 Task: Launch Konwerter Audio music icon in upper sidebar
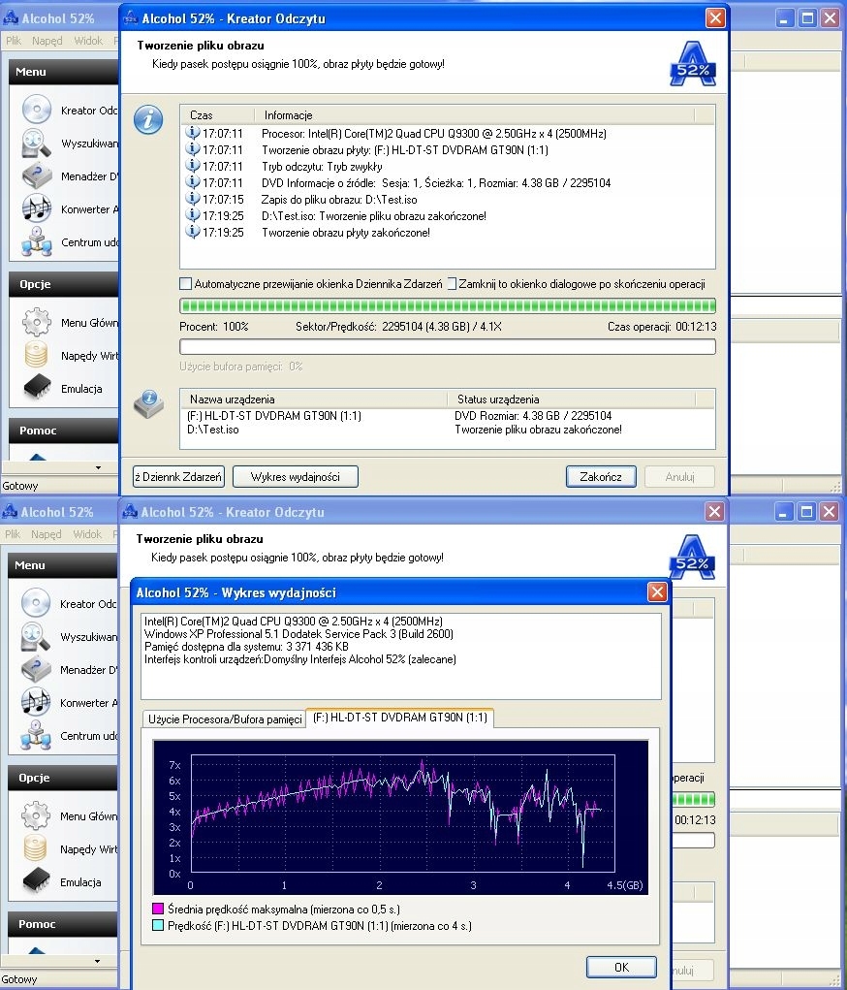tap(37, 208)
